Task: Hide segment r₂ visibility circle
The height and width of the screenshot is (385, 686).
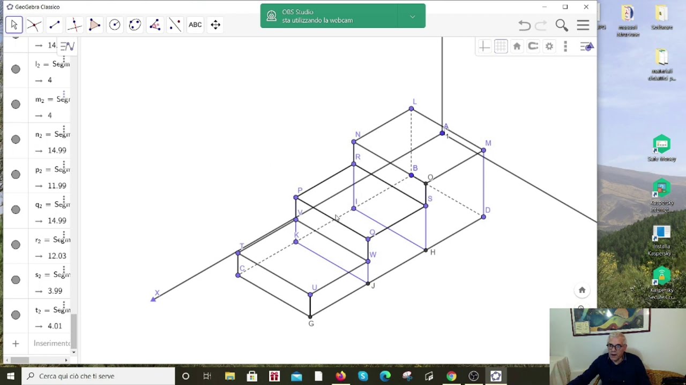Action: click(16, 244)
